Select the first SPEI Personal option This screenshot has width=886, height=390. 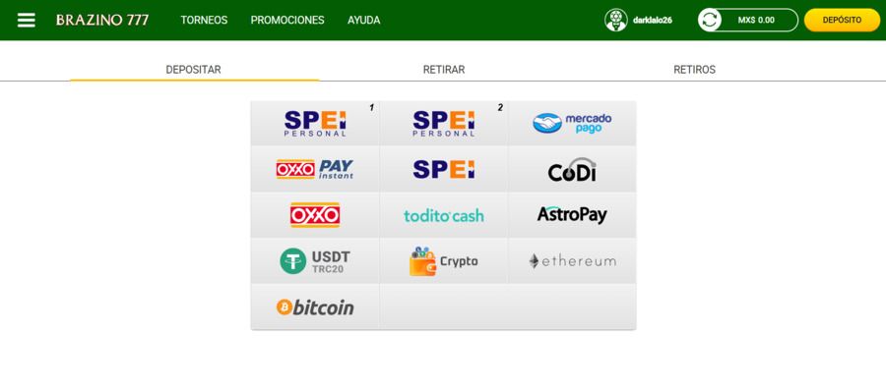pyautogui.click(x=315, y=124)
